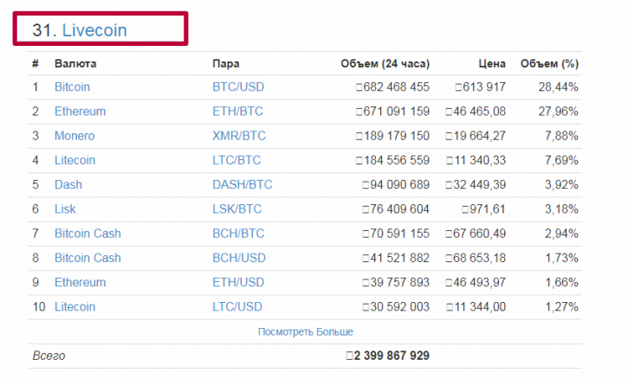Screen dimensions: 628x379
Task: Select the percentage 27,96%
Action: [559, 112]
